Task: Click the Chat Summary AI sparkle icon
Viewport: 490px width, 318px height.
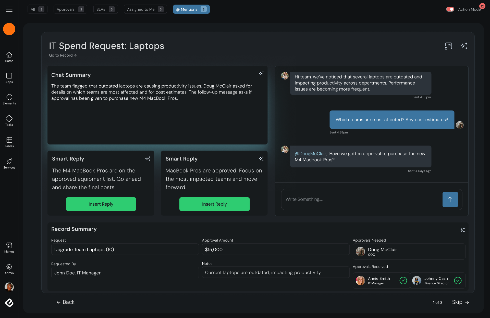Action: (x=261, y=74)
